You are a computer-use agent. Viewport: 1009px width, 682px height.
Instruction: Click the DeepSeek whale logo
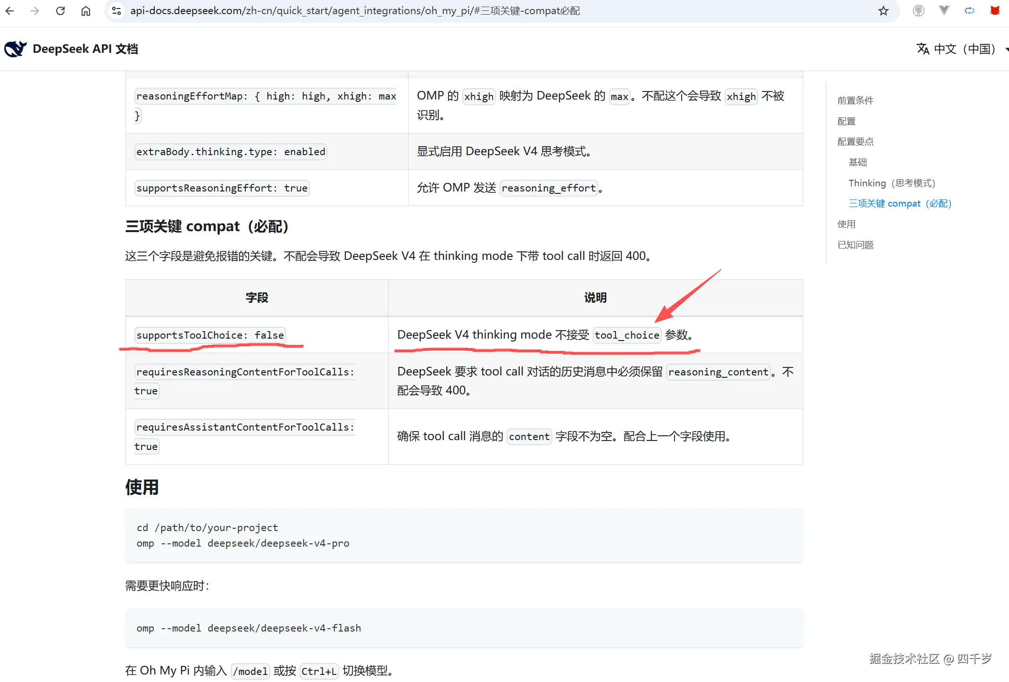coord(15,49)
